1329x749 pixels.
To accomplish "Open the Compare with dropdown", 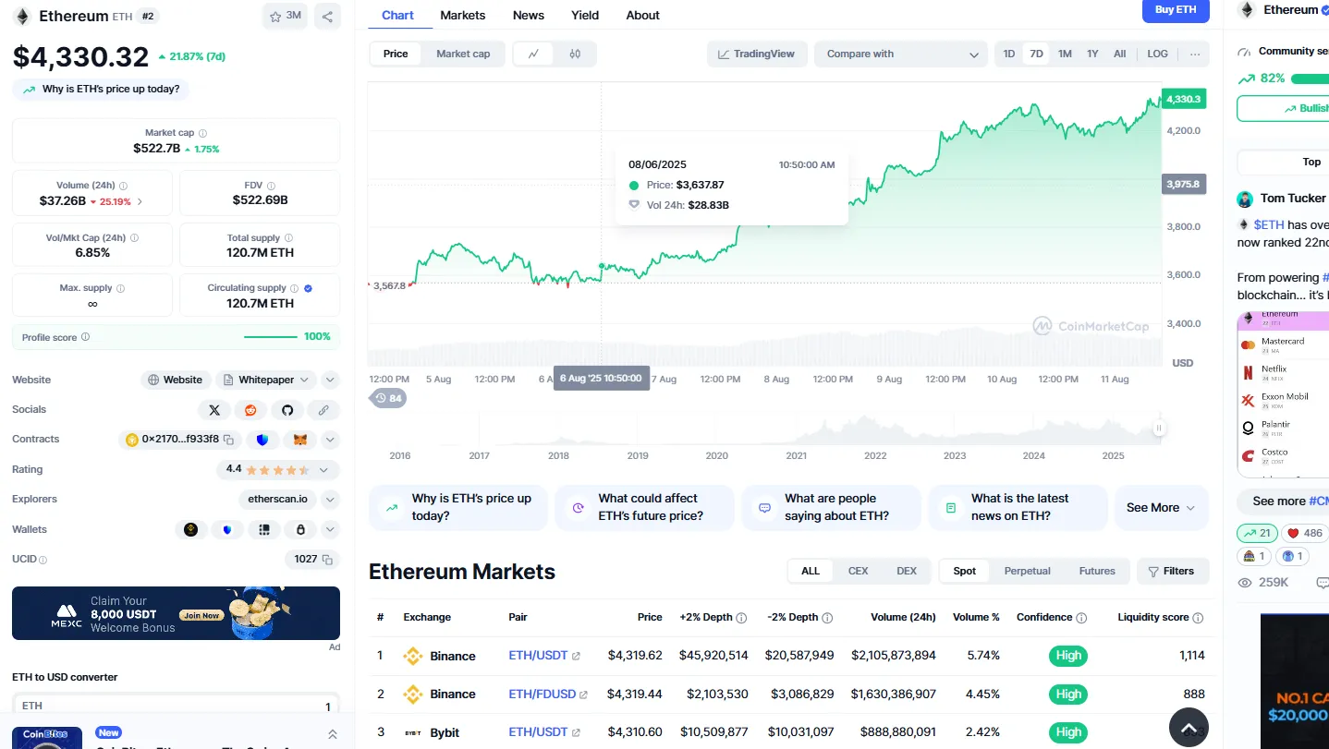I will 901,54.
